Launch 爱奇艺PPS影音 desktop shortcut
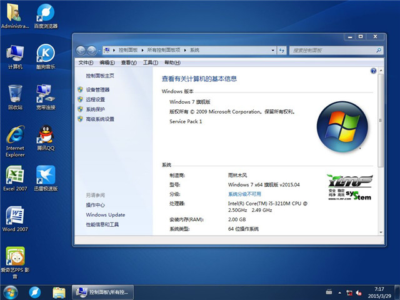400x300 pixels. point(15,262)
